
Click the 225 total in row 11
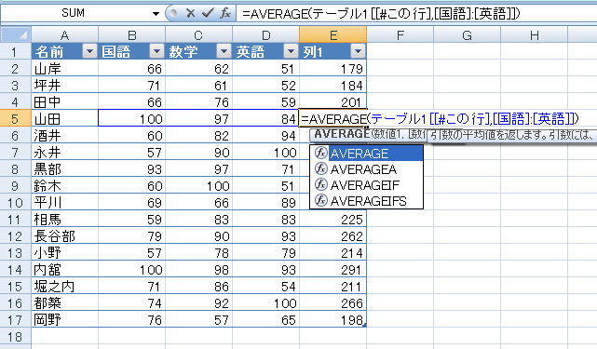(x=332, y=219)
